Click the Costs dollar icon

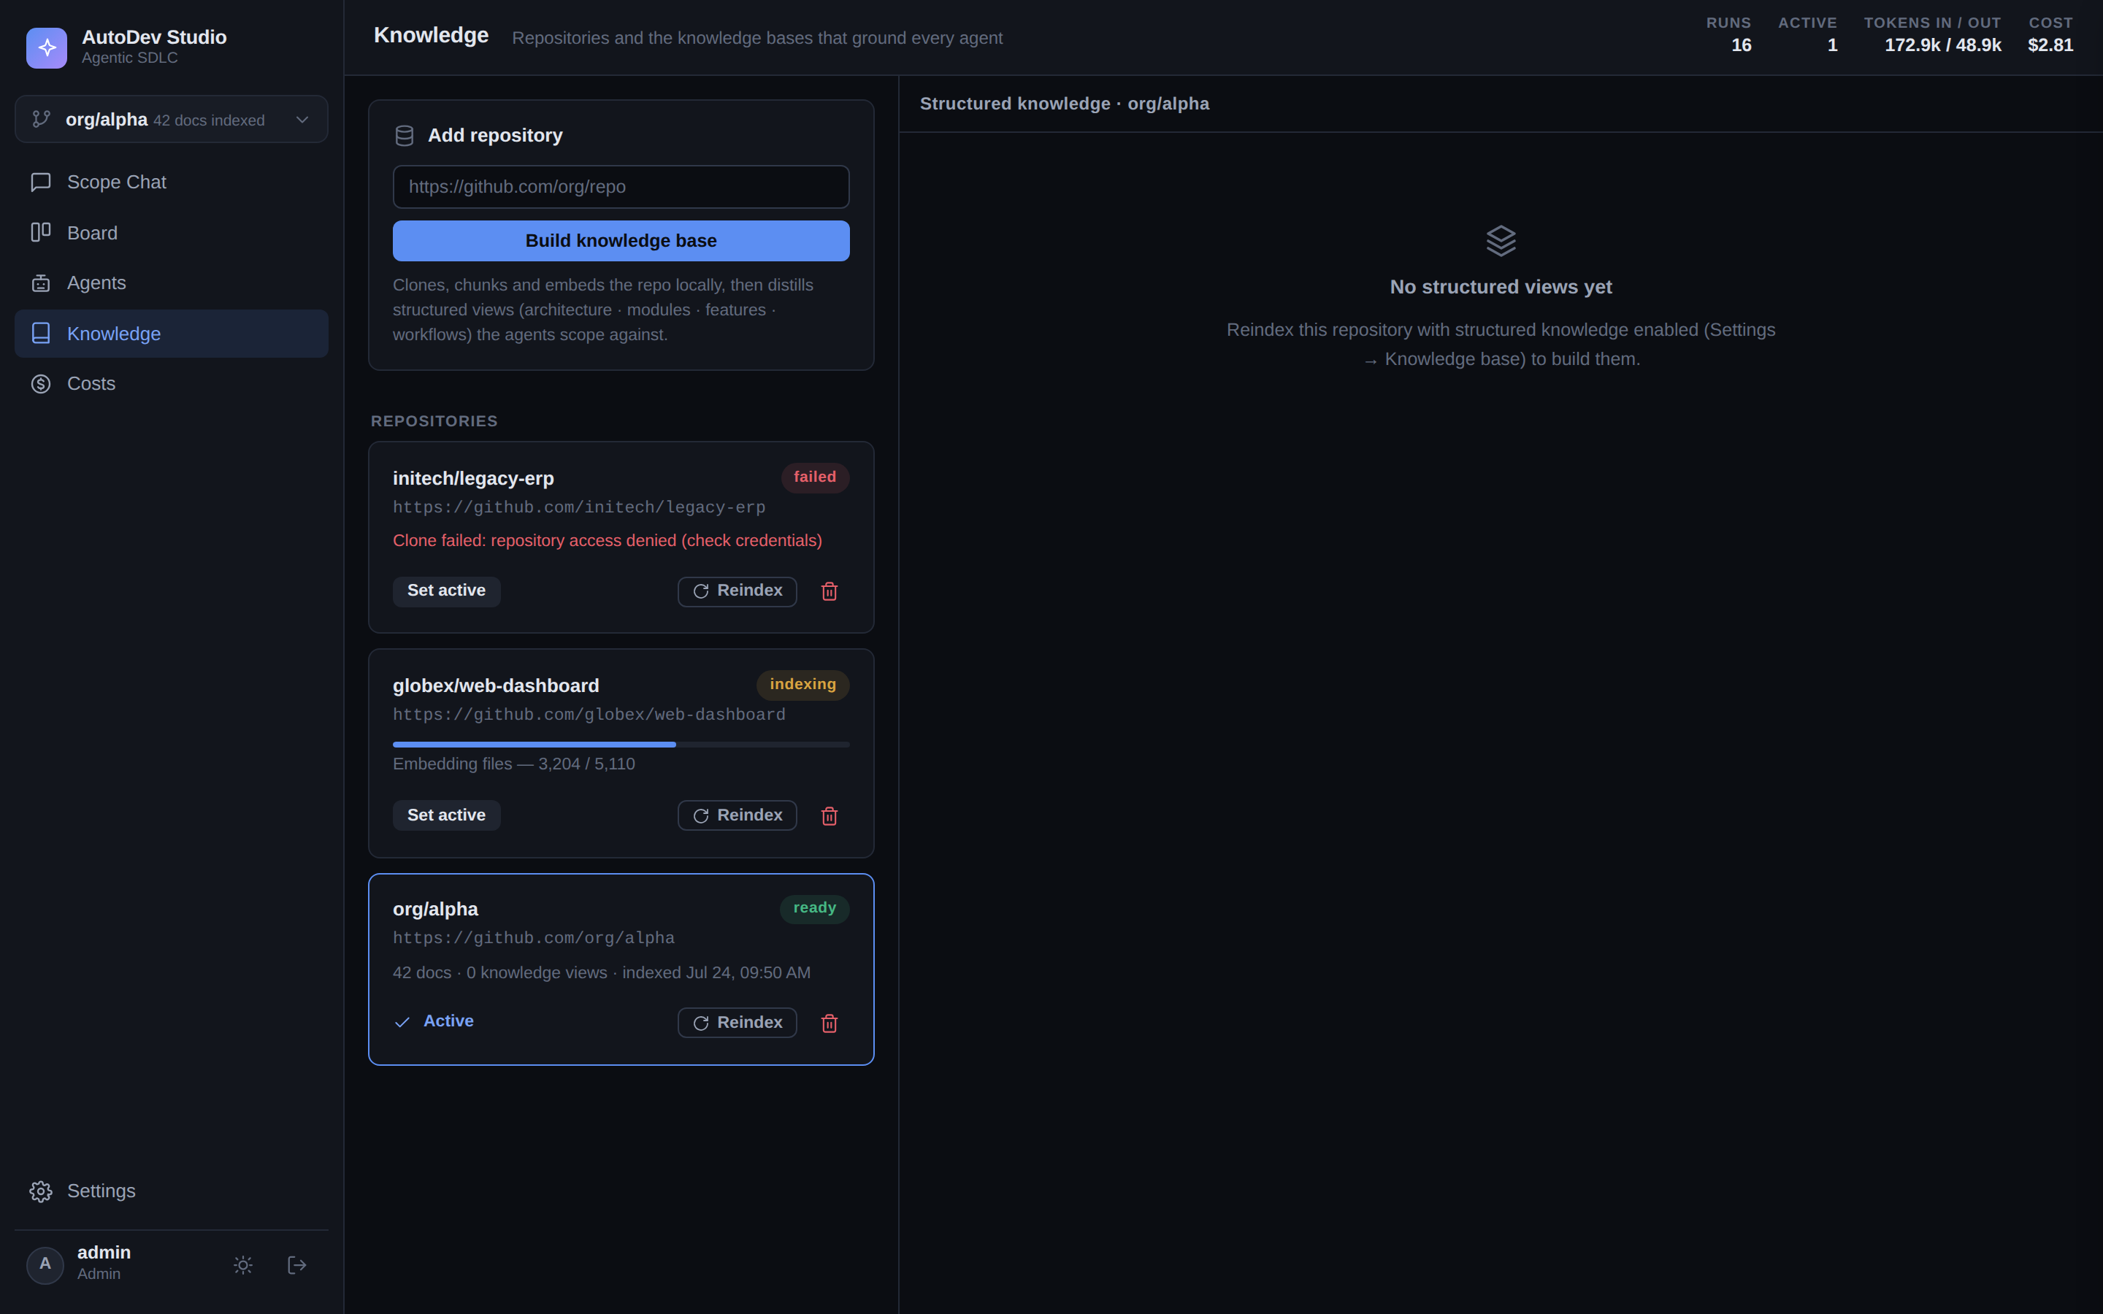pos(41,384)
